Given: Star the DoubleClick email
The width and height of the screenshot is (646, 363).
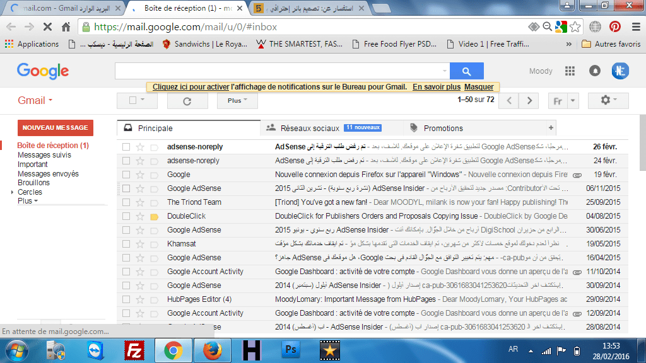Looking at the screenshot, I should click(x=141, y=216).
